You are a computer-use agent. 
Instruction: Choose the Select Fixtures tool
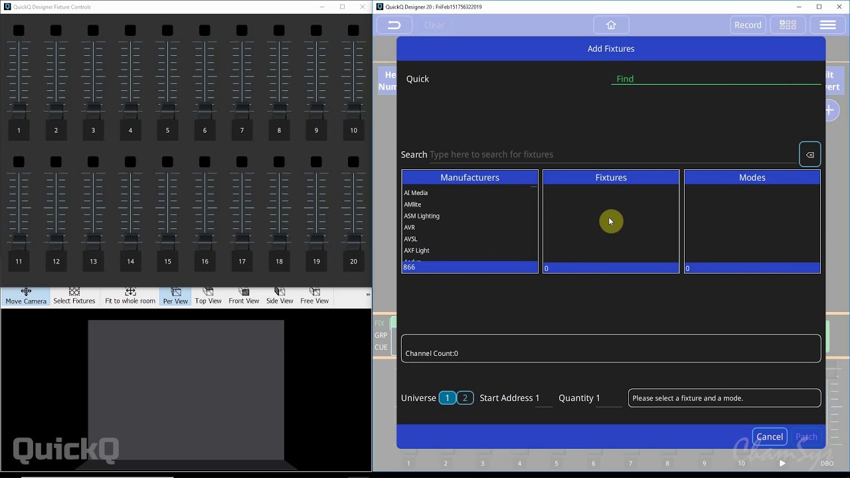(74, 296)
